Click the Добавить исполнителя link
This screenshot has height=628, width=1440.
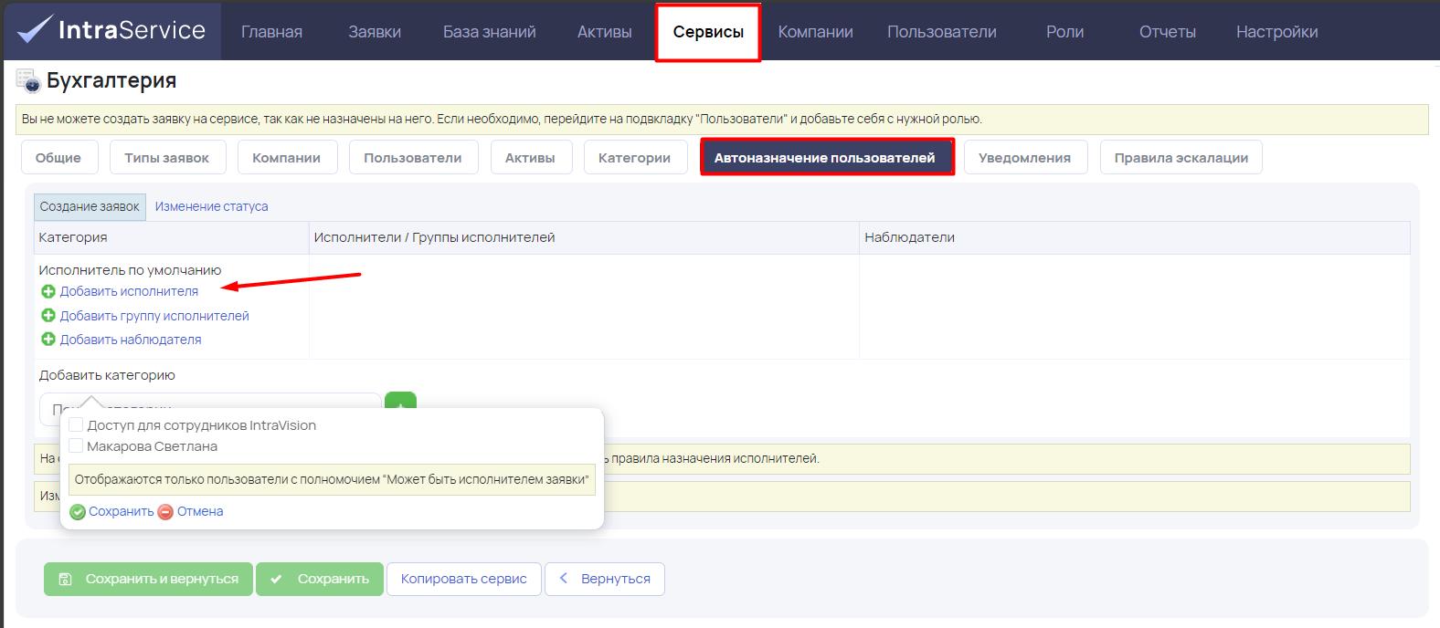(x=129, y=291)
